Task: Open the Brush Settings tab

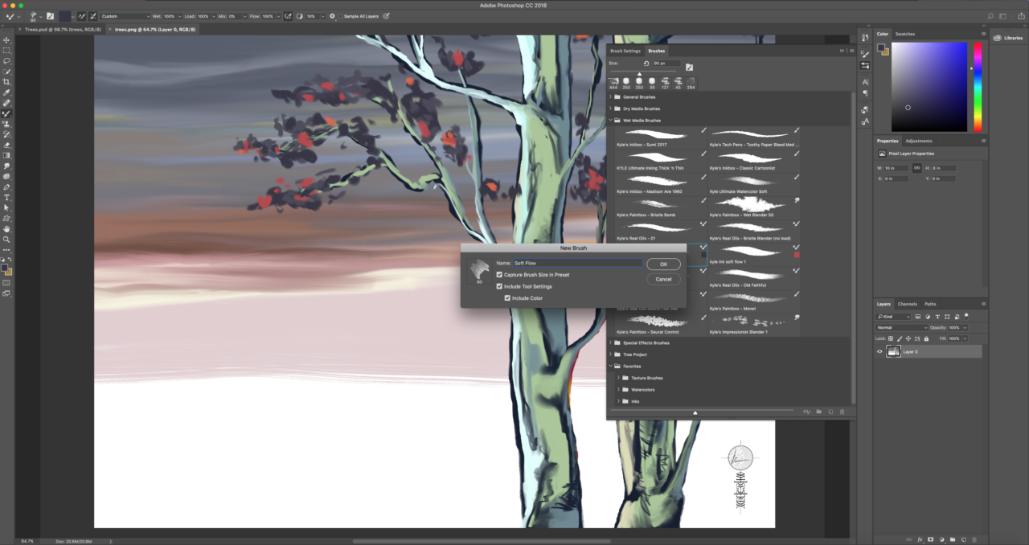Action: [x=625, y=51]
